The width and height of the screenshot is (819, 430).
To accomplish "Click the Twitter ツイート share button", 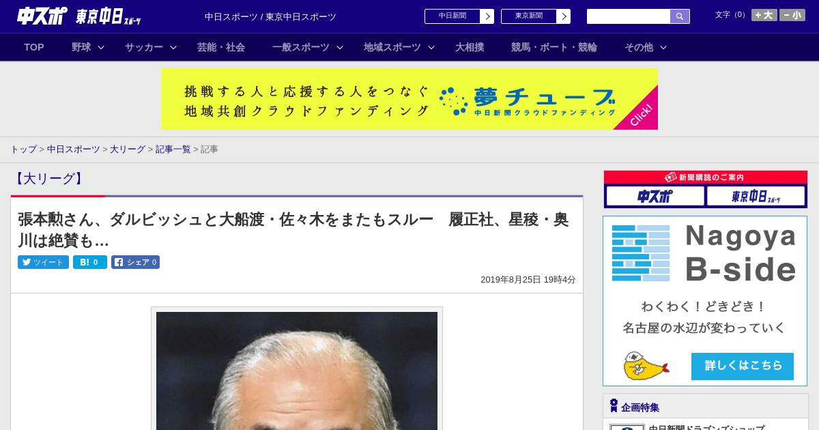I will [x=43, y=262].
